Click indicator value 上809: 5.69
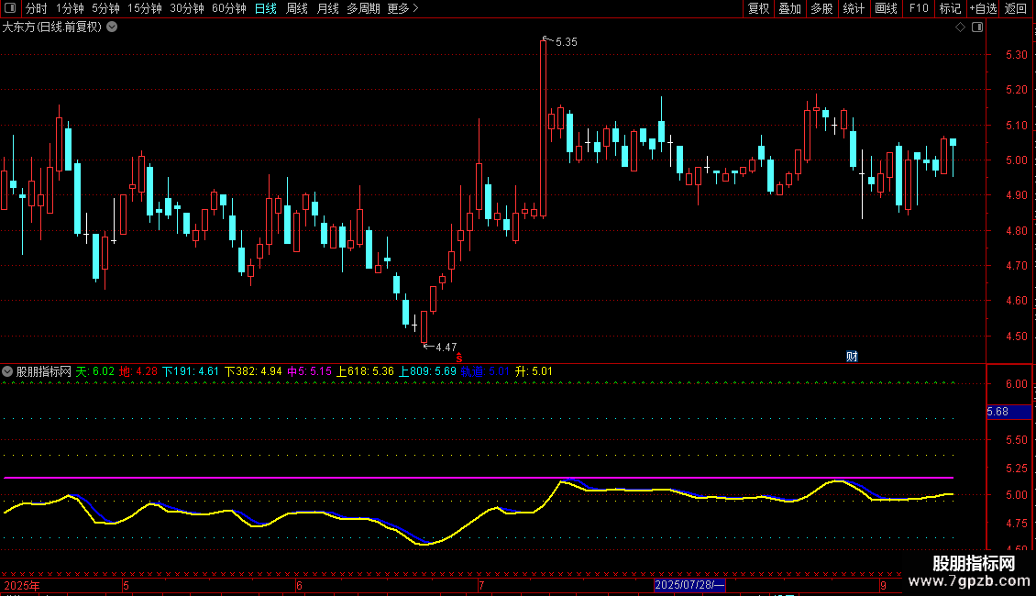The height and width of the screenshot is (596, 1036). point(427,372)
